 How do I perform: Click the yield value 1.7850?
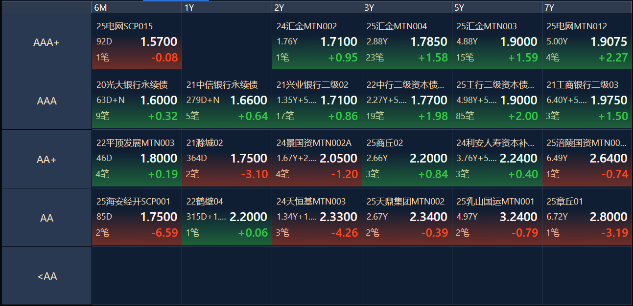point(429,42)
